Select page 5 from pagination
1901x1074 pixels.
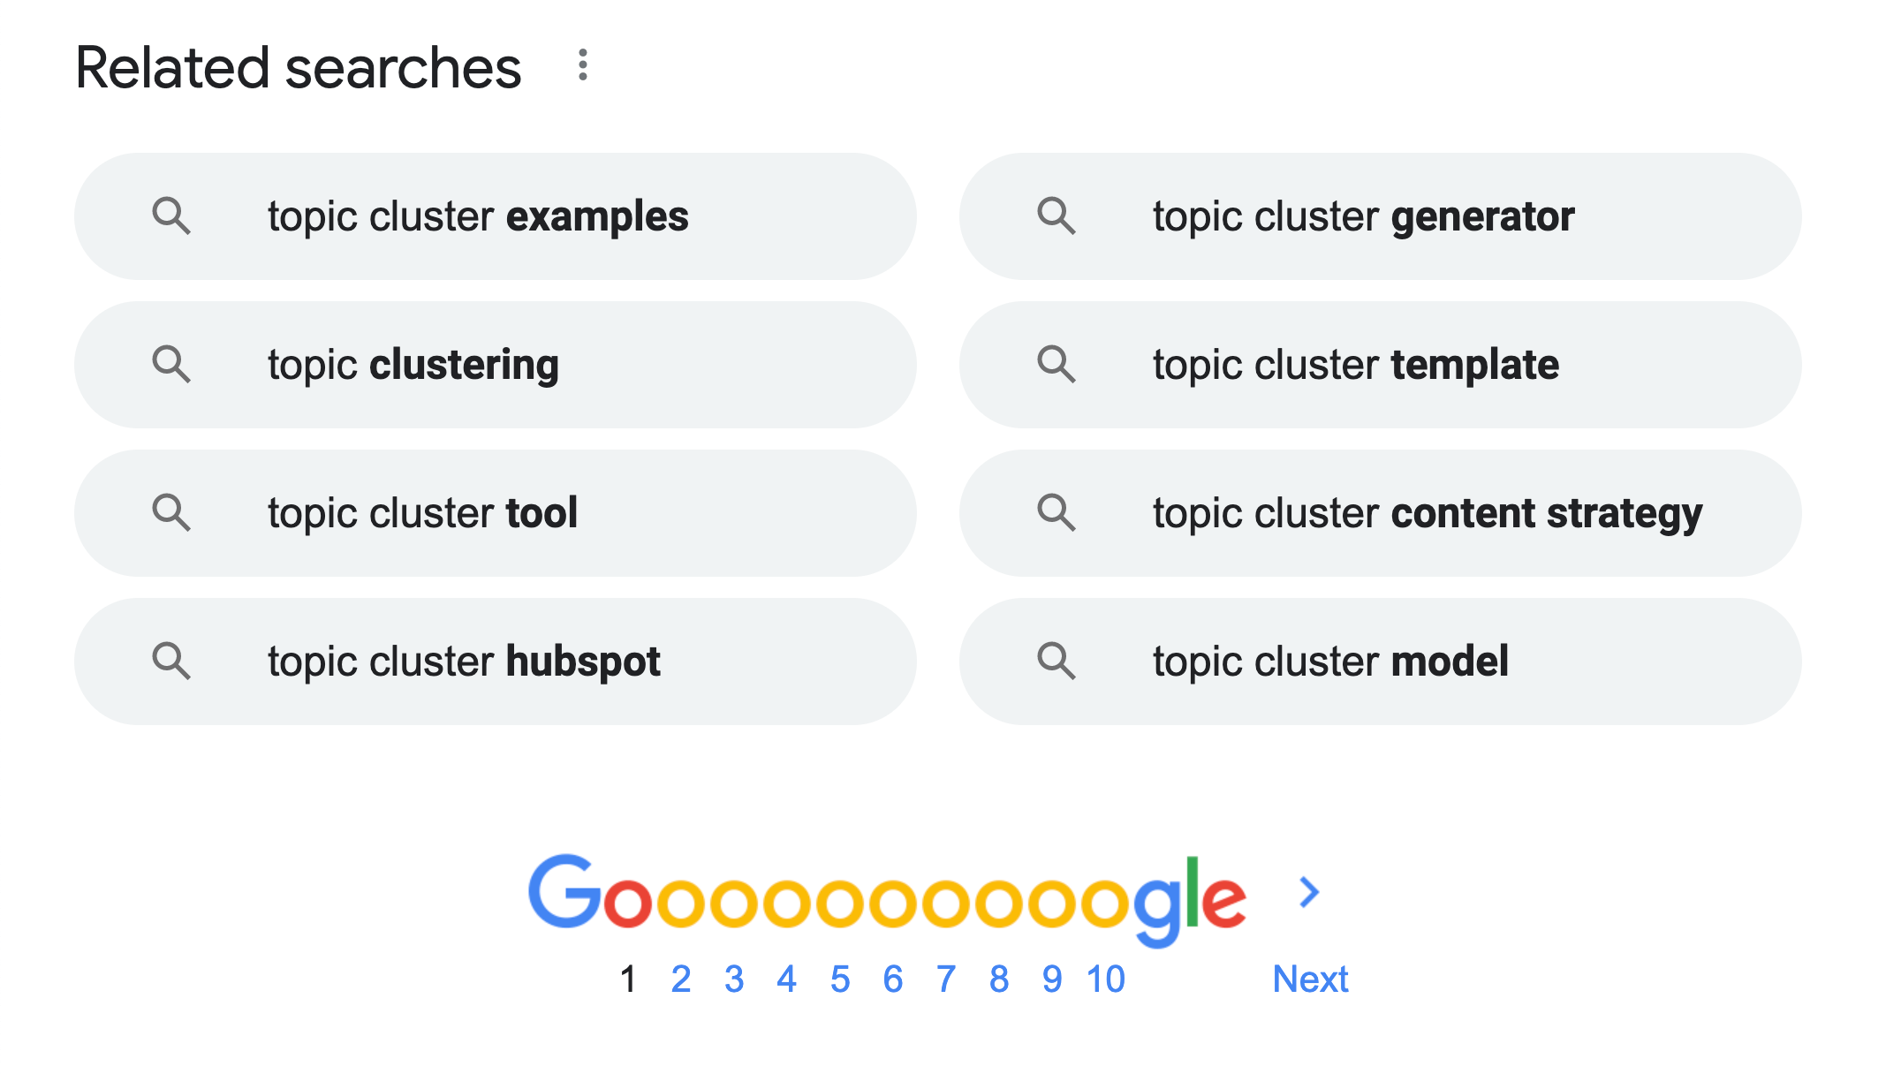838,978
